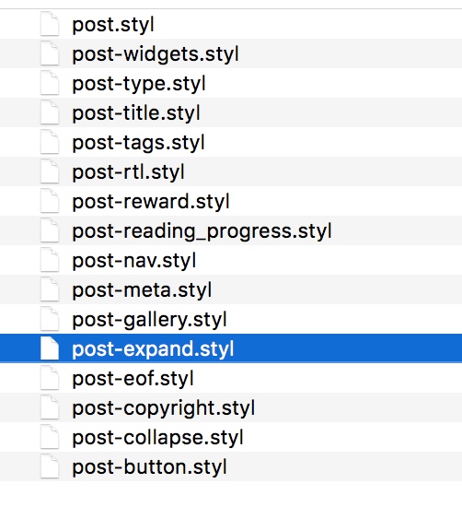Click the post-button.styl file name
The image size is (462, 507).
[x=149, y=467]
